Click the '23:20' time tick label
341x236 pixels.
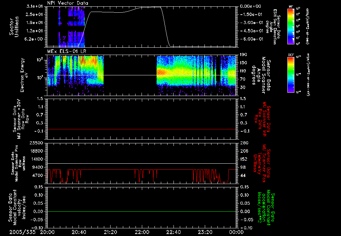pyautogui.click(x=205, y=232)
